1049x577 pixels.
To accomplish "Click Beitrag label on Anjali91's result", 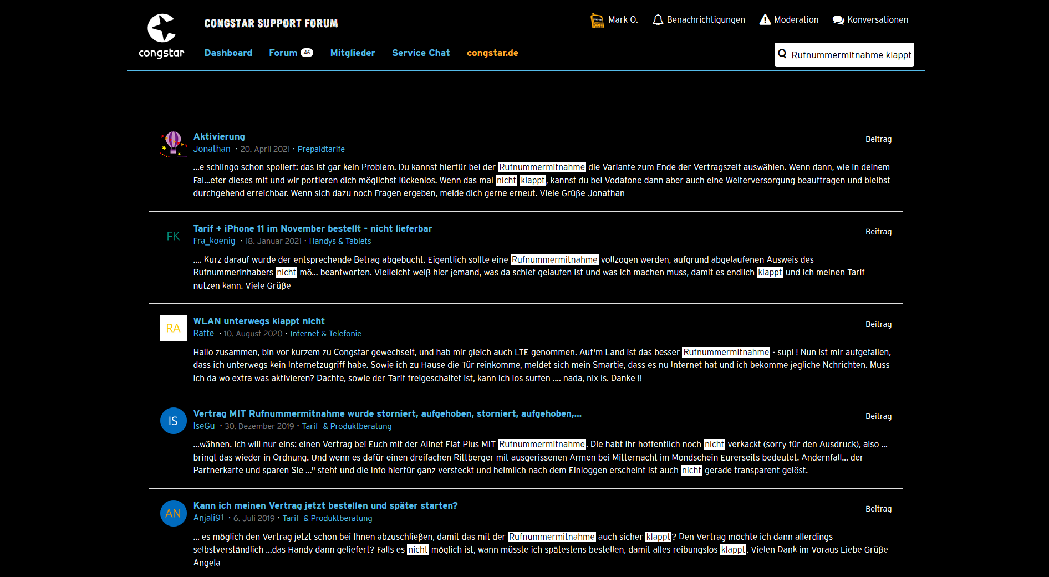I will click(x=878, y=509).
